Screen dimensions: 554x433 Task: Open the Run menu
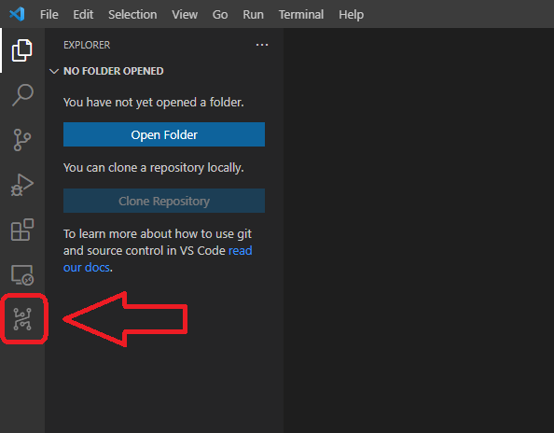[254, 15]
